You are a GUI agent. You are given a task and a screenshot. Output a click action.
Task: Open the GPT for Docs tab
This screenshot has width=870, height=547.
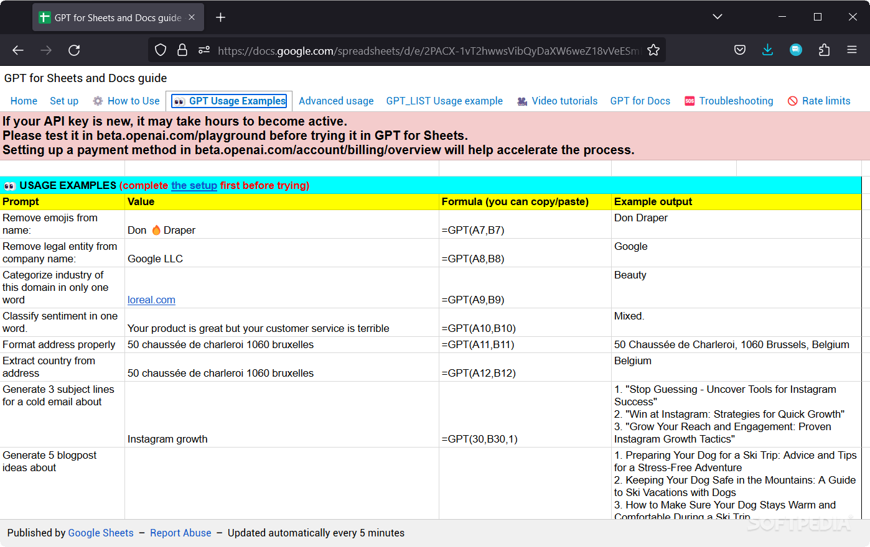[640, 101]
